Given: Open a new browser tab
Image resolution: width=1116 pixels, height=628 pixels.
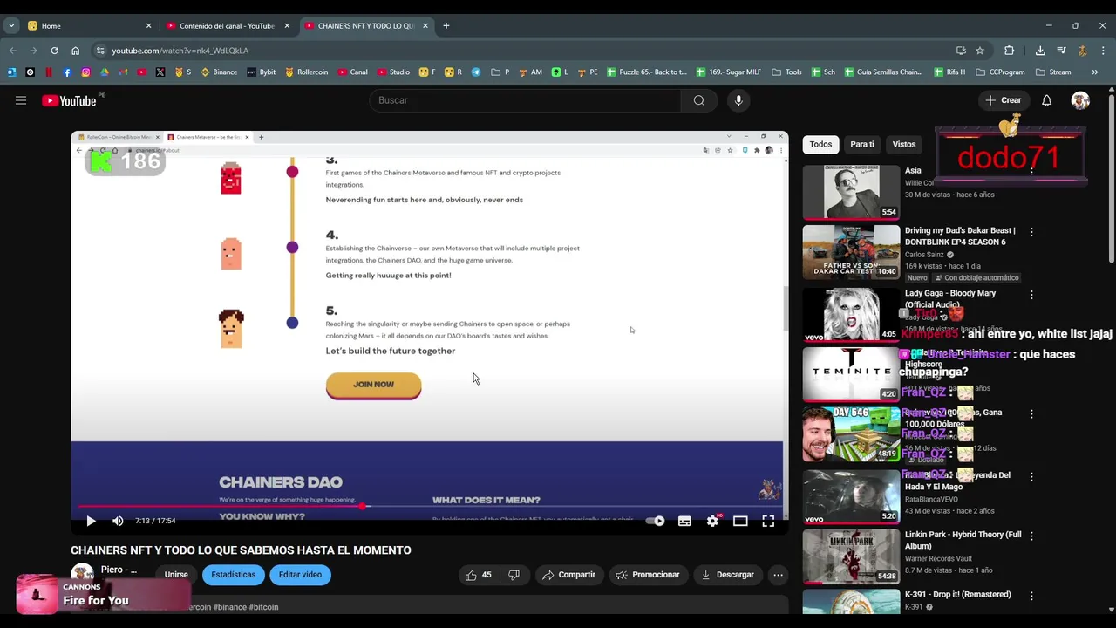Looking at the screenshot, I should click(446, 25).
